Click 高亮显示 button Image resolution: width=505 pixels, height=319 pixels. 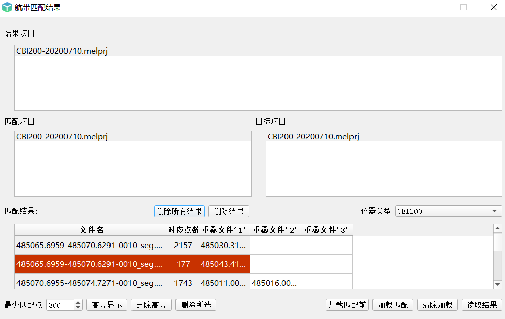[x=107, y=305]
